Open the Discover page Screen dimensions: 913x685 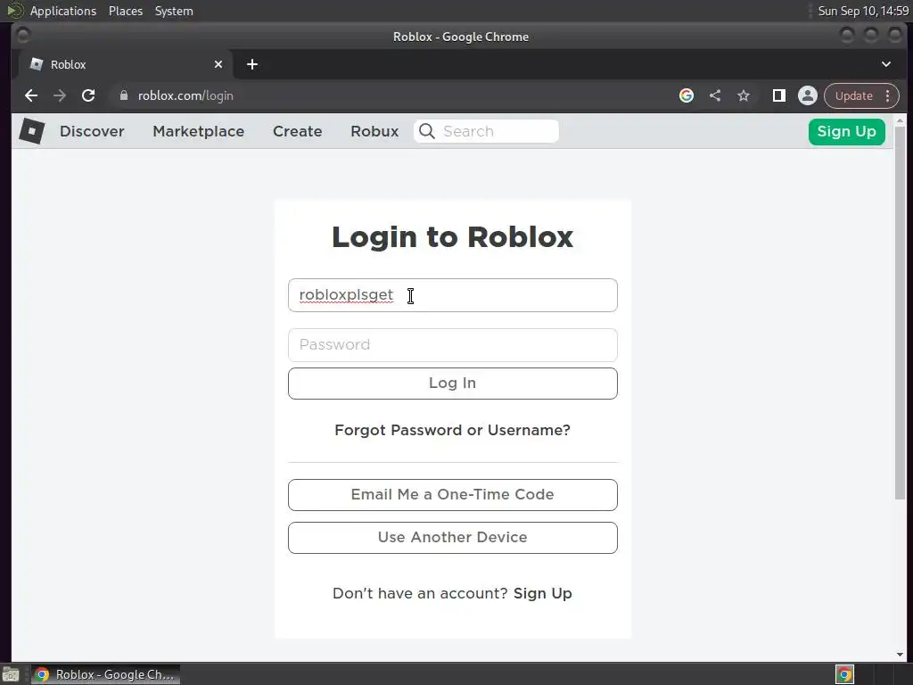click(x=92, y=131)
